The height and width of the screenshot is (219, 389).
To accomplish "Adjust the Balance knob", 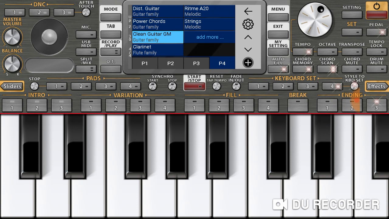I will 12,64.
